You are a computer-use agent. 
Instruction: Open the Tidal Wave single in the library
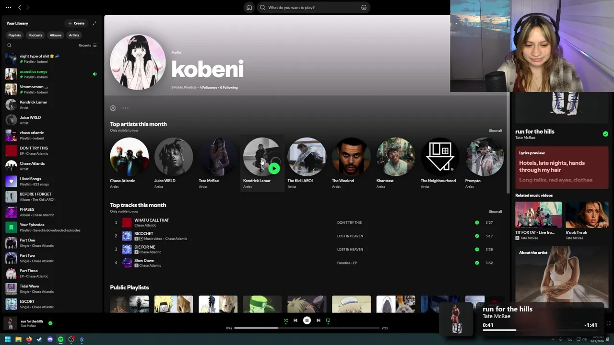coord(52,289)
